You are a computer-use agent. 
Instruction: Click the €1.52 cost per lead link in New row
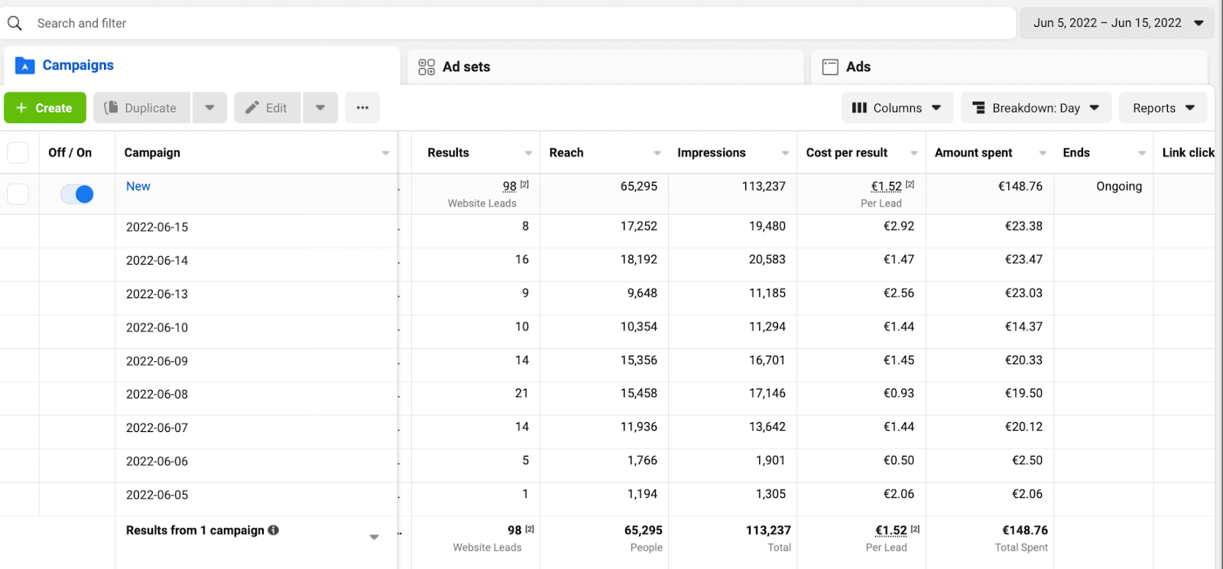[x=887, y=187]
